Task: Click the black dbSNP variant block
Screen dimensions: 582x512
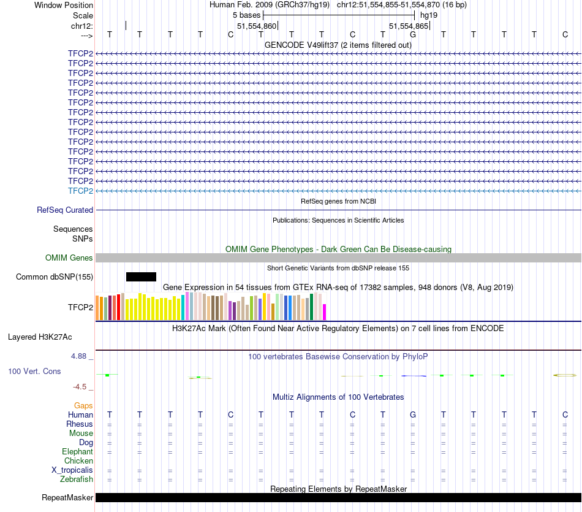Action: (x=141, y=277)
